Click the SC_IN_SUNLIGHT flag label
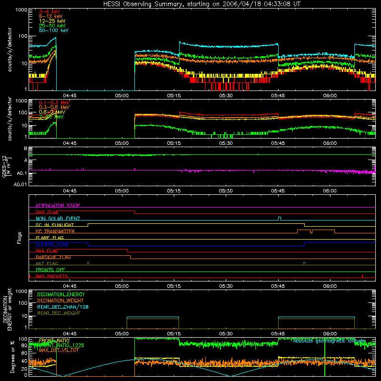 point(55,225)
